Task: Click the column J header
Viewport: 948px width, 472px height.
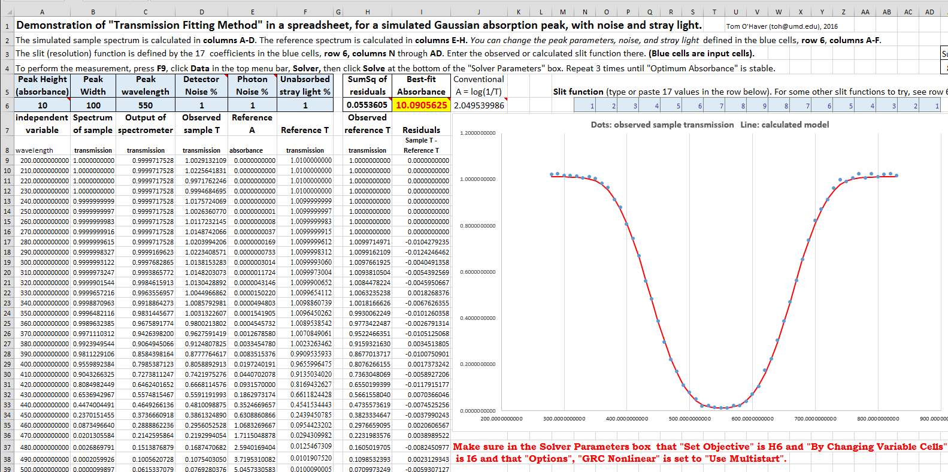Action: pos(478,12)
